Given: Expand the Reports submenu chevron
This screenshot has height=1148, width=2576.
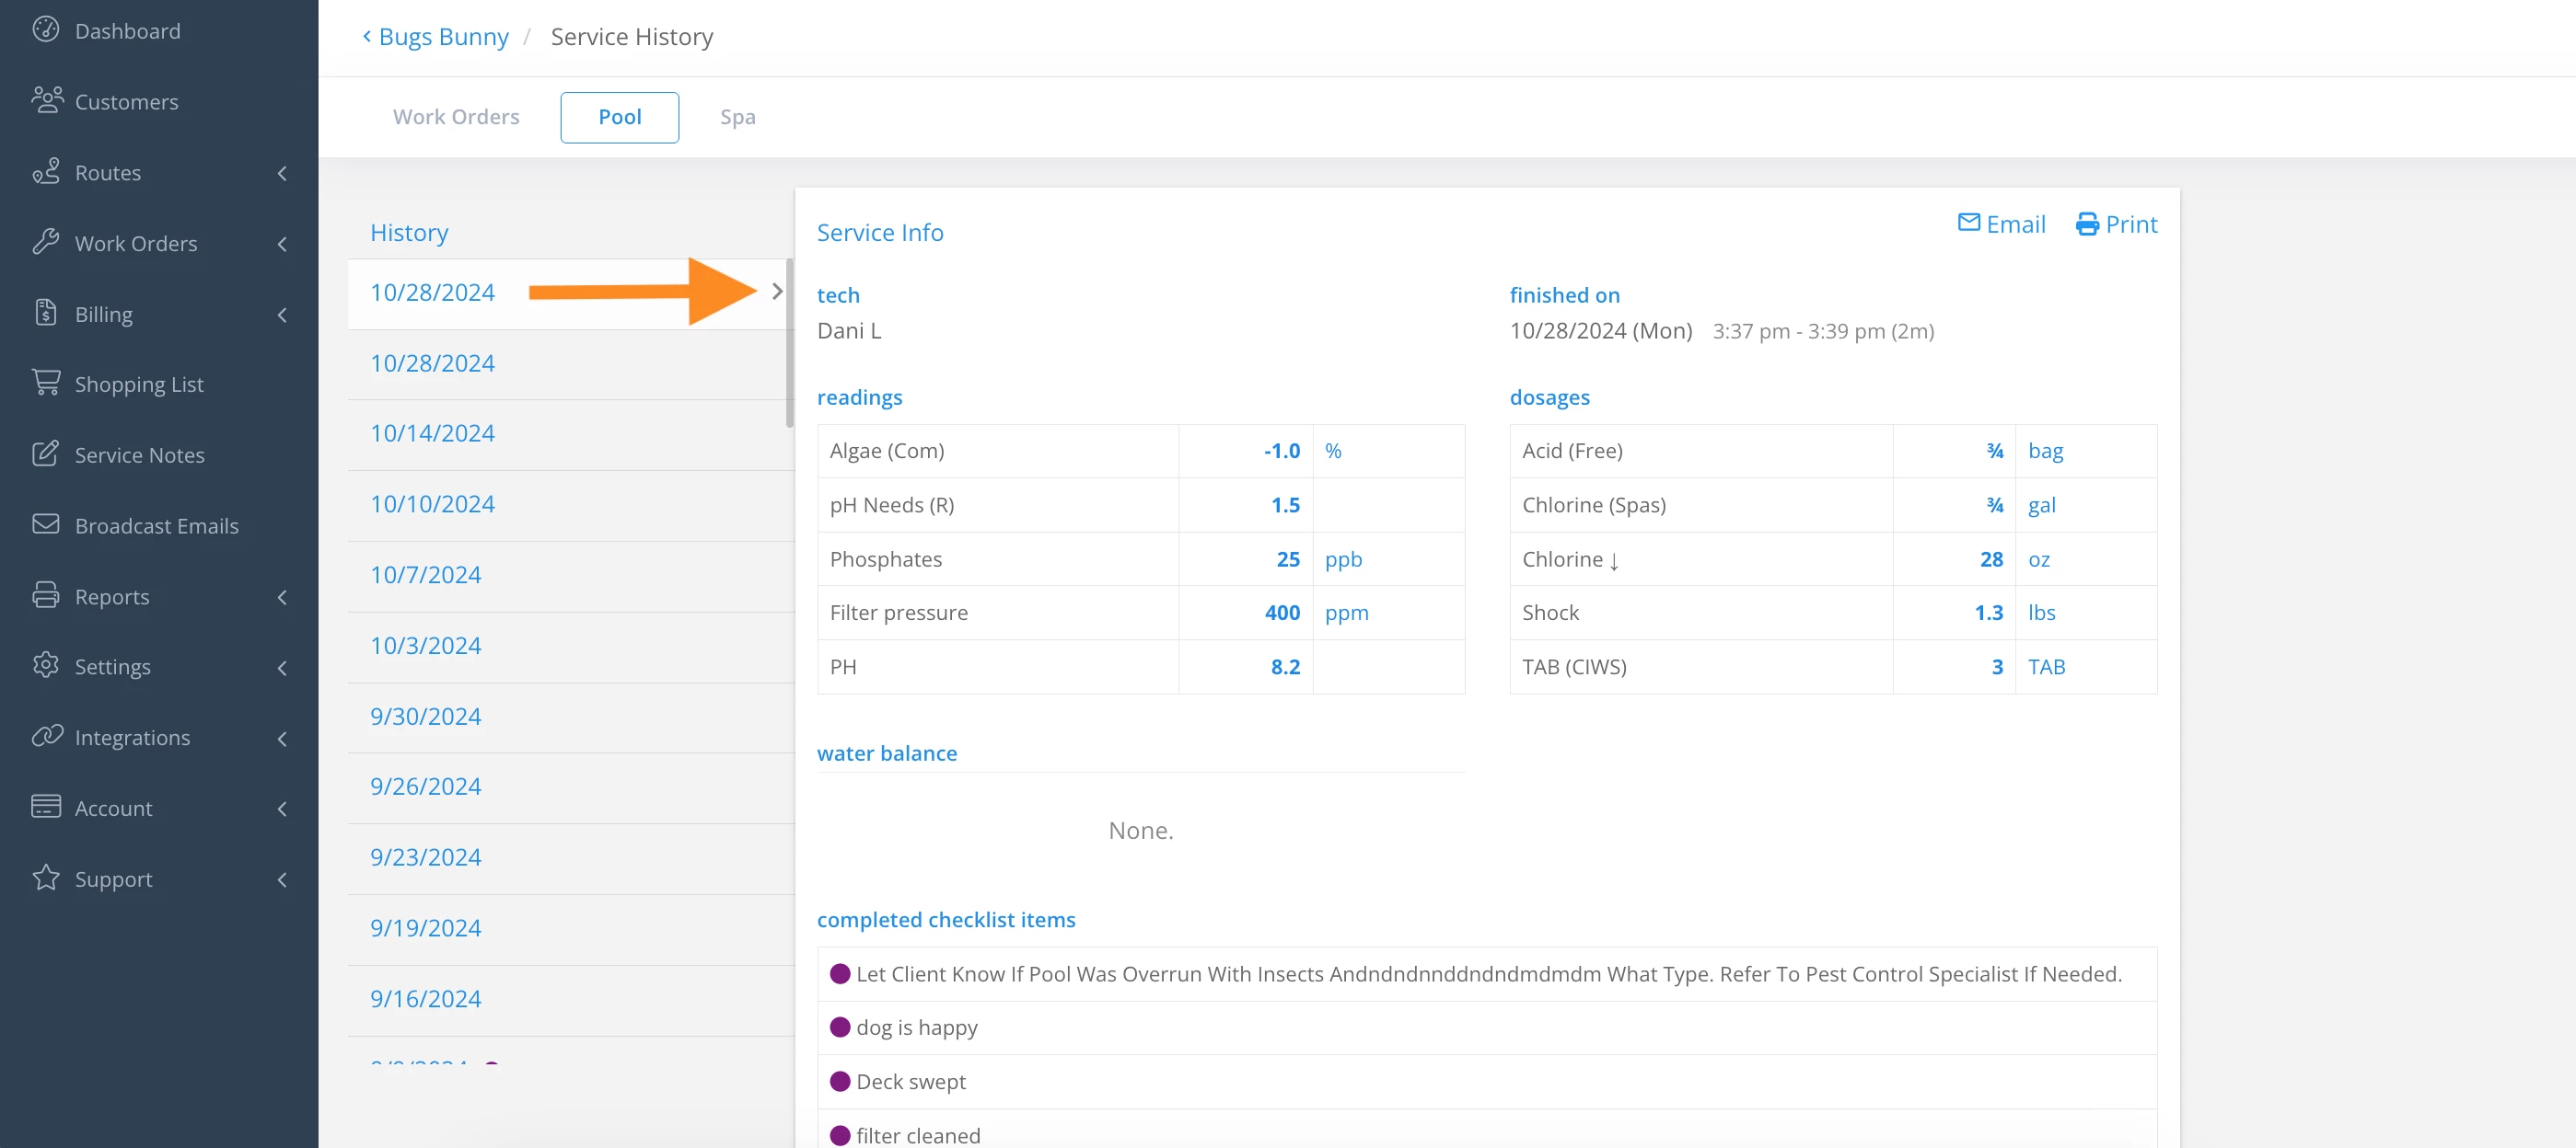Looking at the screenshot, I should point(282,598).
